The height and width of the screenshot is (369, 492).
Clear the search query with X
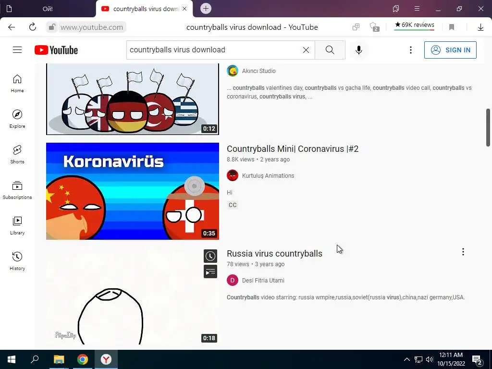click(x=306, y=50)
